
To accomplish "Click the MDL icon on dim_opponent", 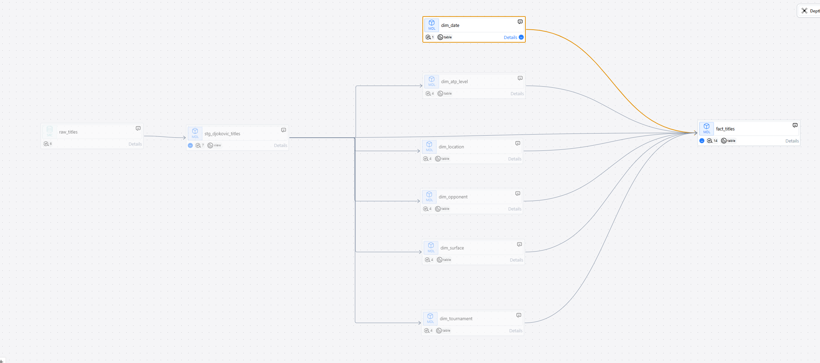I will click(429, 197).
